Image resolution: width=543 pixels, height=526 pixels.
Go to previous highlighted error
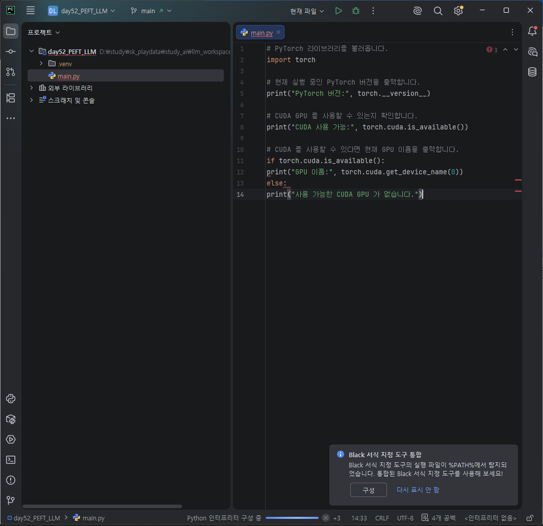505,49
